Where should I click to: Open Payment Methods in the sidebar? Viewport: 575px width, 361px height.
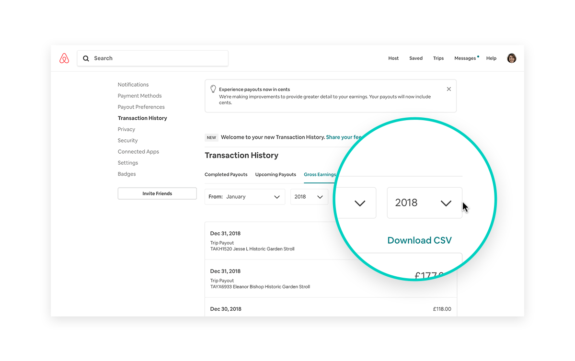pos(139,96)
